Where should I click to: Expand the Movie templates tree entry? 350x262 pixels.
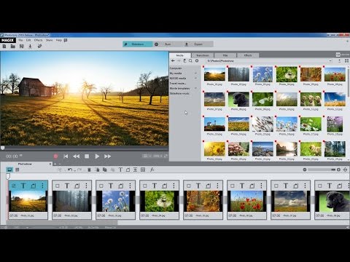click(196, 88)
